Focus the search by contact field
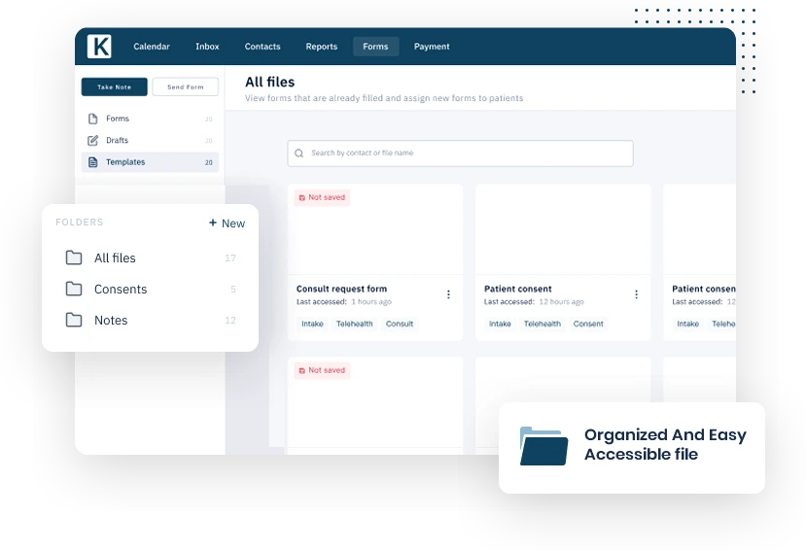The image size is (806, 550). point(467,154)
